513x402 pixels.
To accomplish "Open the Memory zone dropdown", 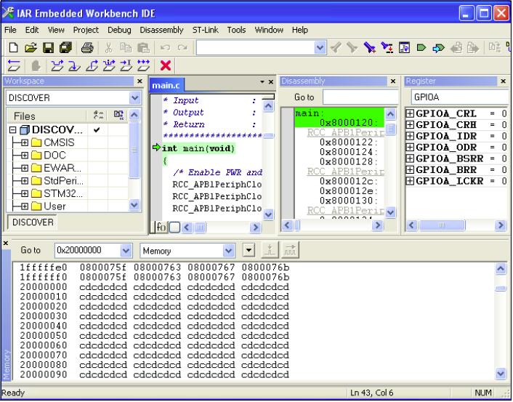I will coord(229,251).
